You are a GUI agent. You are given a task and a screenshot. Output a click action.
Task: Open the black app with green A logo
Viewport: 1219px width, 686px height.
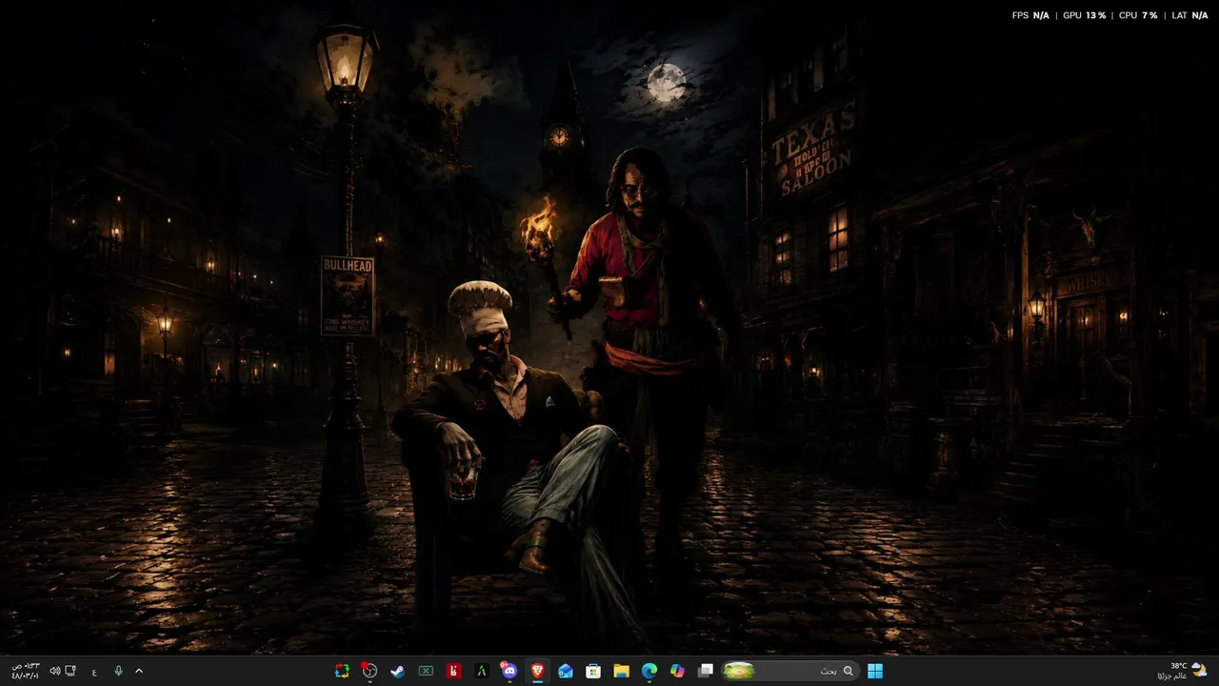(482, 671)
